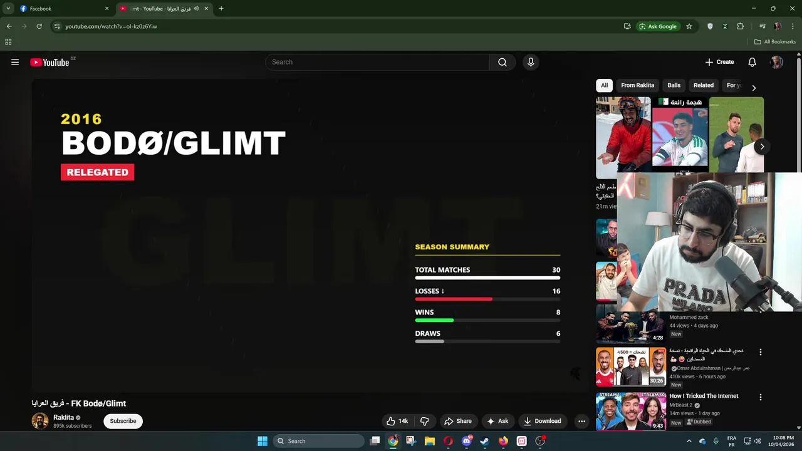Click into the YouTube search field
Viewport: 802px width, 451px height.
pos(378,62)
